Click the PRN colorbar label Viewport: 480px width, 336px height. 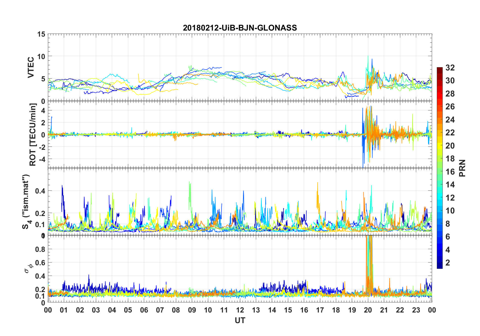tap(462, 168)
